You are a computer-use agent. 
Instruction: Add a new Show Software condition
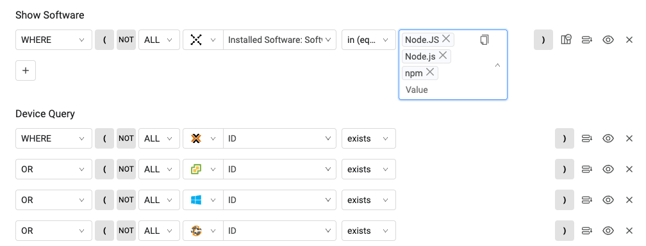point(26,70)
